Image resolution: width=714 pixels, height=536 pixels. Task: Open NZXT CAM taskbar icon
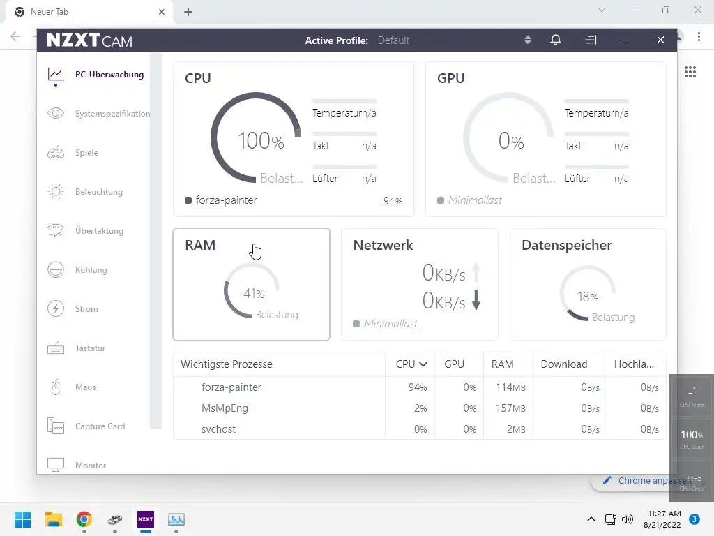[x=146, y=519]
